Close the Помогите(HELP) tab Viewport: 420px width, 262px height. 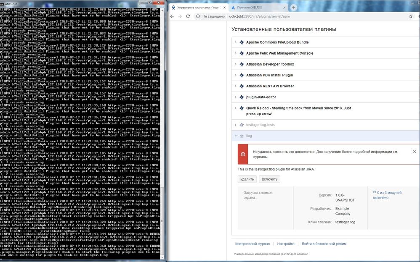tap(284, 8)
